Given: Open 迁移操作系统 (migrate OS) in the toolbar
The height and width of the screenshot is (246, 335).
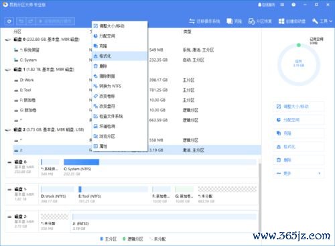Looking at the screenshot, I should pyautogui.click(x=204, y=21).
